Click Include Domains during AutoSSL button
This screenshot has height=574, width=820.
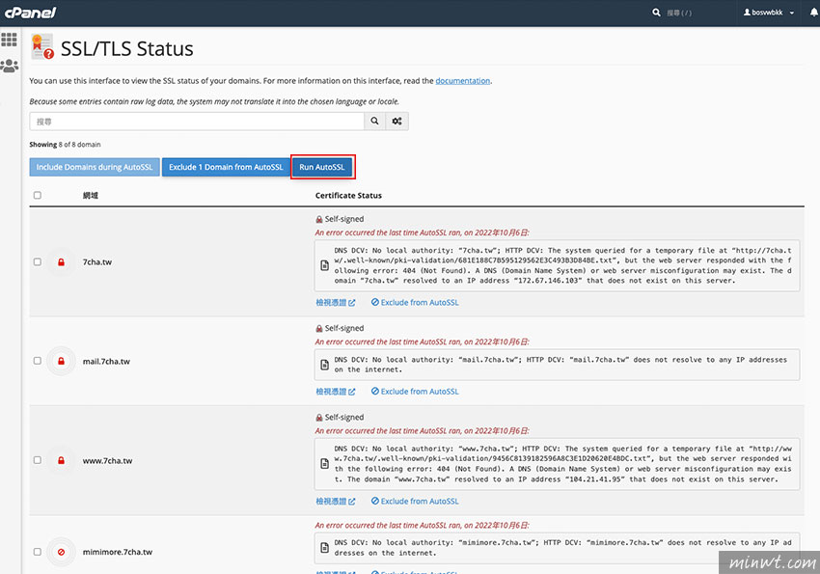95,167
